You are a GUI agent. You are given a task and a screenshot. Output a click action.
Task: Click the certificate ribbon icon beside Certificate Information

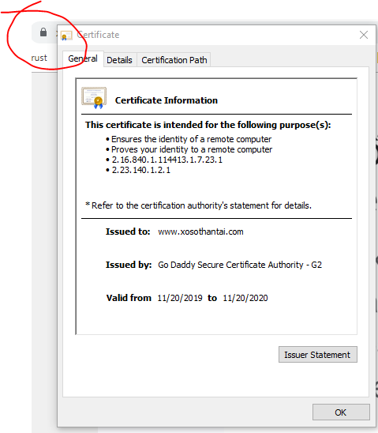click(94, 98)
